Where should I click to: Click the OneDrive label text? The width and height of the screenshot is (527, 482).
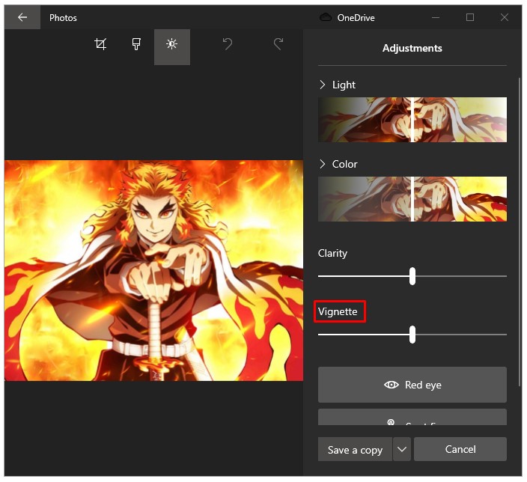click(x=356, y=17)
